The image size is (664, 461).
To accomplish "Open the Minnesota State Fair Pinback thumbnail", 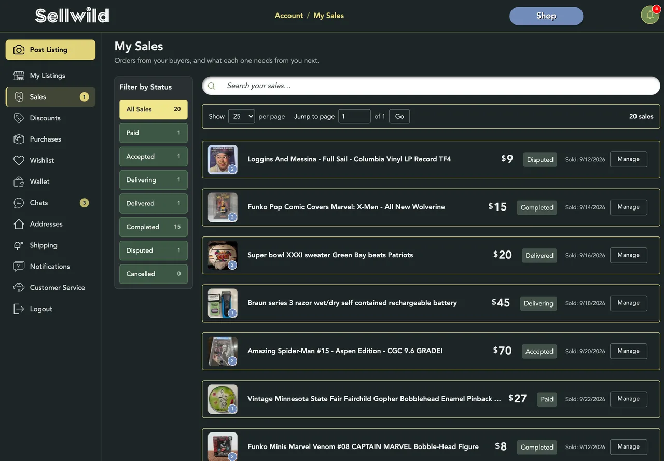I will pos(223,399).
